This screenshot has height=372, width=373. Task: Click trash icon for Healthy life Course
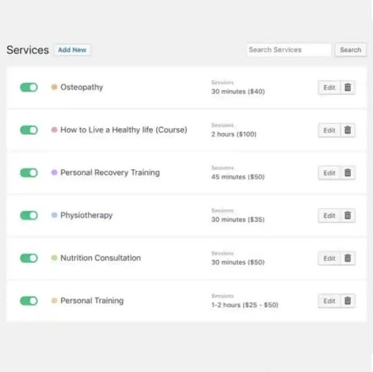[x=347, y=130]
